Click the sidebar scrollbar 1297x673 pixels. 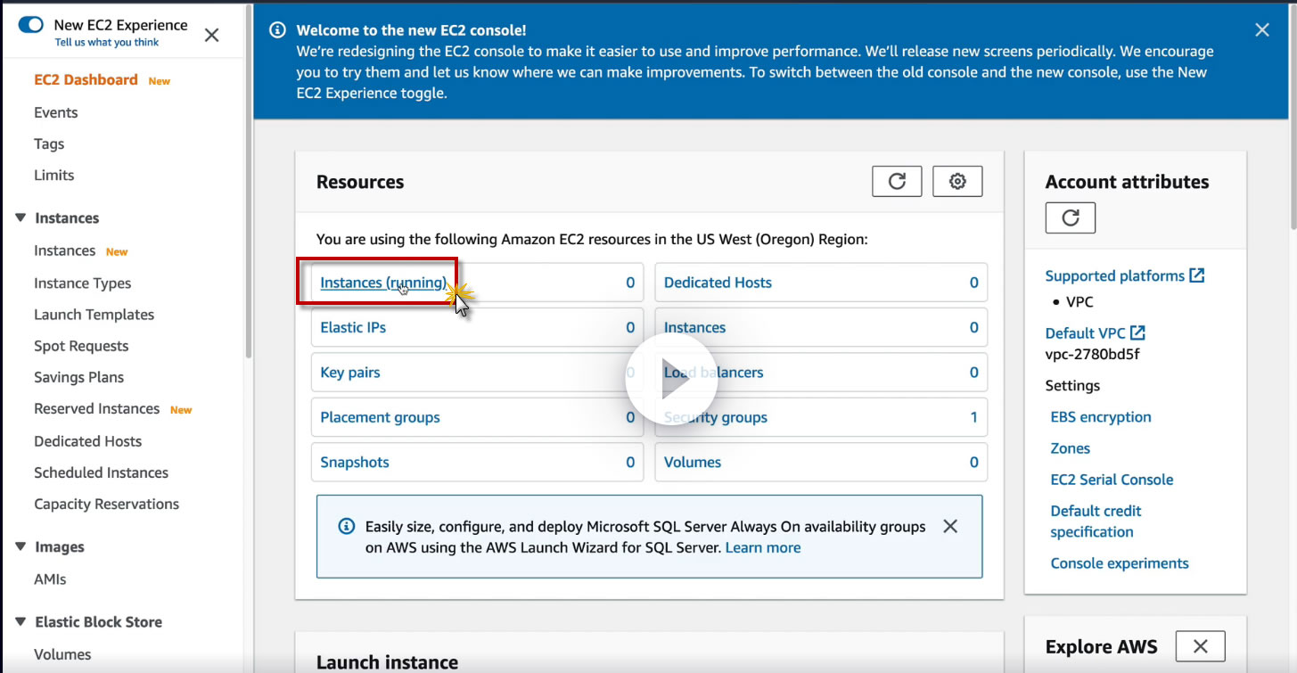click(x=249, y=181)
